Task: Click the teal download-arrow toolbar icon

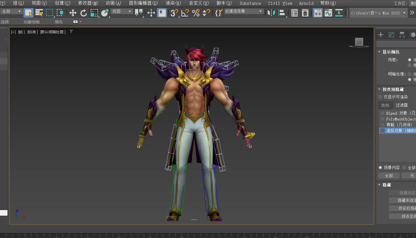Action: (x=339, y=13)
